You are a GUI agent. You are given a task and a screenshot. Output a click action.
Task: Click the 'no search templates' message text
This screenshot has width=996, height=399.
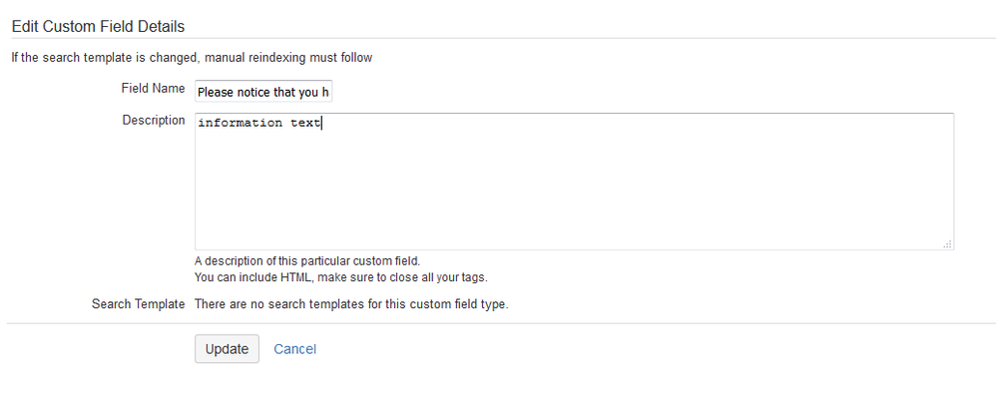(x=351, y=304)
